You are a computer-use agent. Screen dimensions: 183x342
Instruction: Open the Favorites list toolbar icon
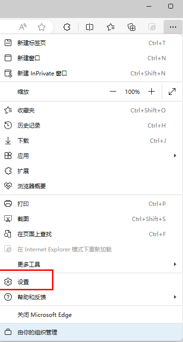[111, 27]
